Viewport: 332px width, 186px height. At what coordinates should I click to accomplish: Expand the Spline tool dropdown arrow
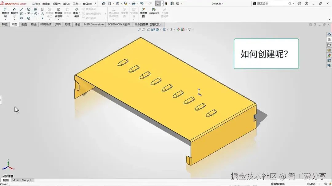click(39, 9)
